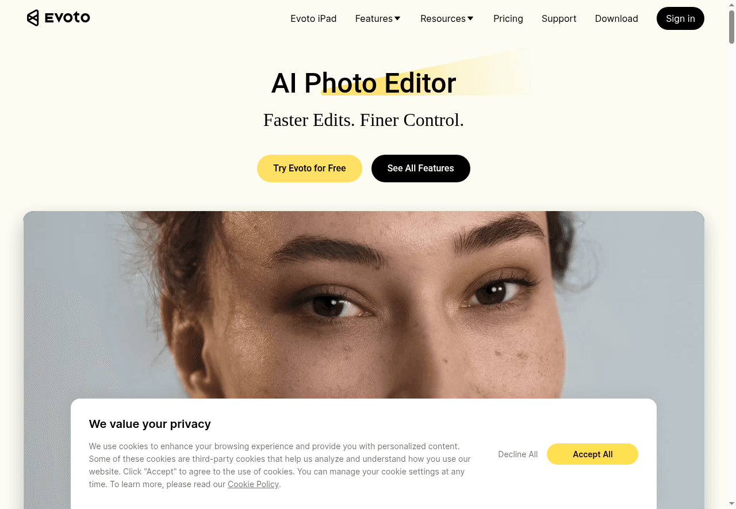Decline All cookies
The width and height of the screenshot is (736, 509).
(x=518, y=454)
